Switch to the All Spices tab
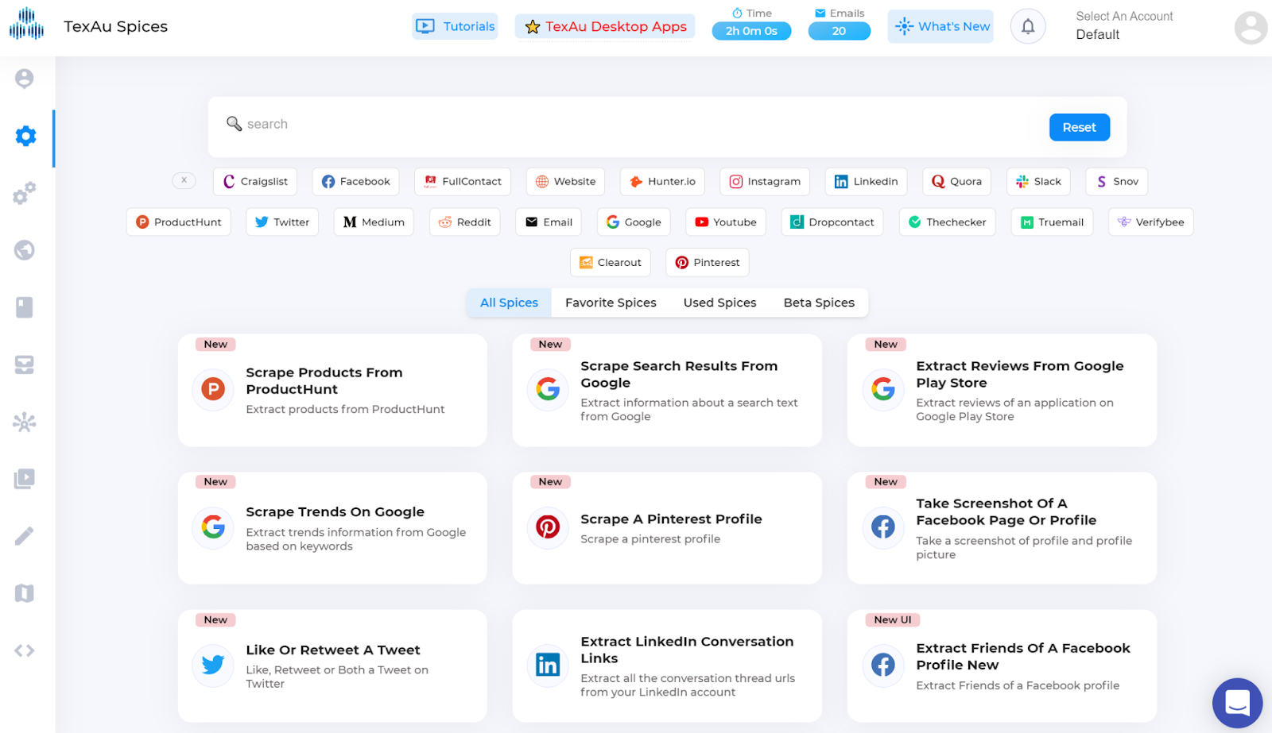1272x733 pixels. [x=509, y=303]
